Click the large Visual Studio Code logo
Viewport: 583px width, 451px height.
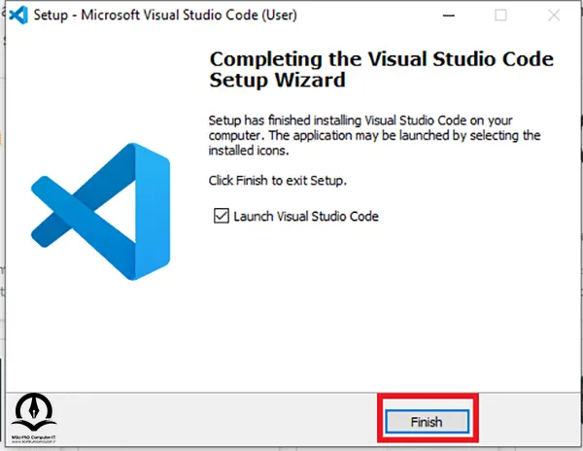tap(100, 212)
